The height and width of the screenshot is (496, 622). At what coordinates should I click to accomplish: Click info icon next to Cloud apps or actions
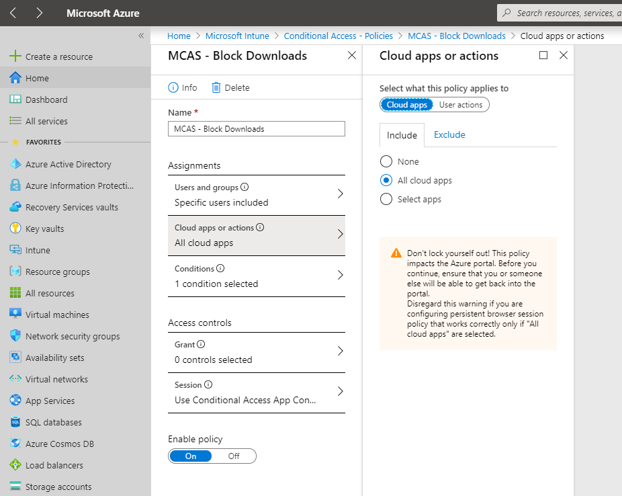[260, 227]
